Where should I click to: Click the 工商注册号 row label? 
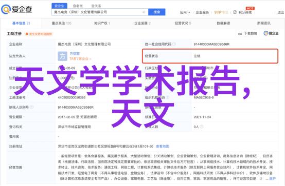pos(17,97)
